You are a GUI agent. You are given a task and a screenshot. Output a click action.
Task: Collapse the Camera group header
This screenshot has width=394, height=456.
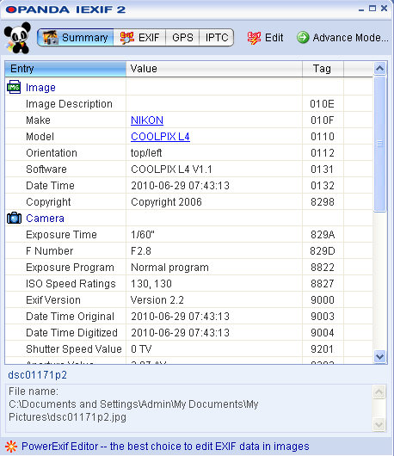(45, 219)
